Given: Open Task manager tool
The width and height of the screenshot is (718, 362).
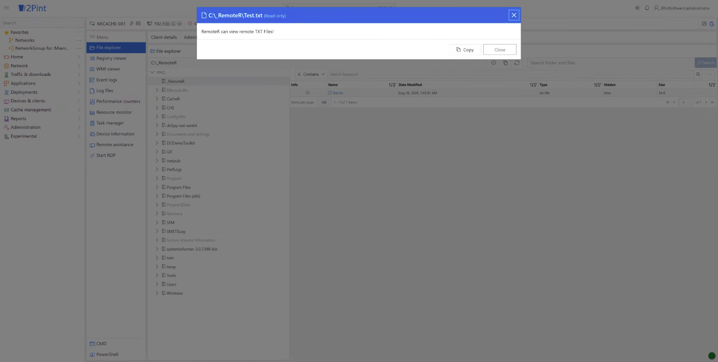Looking at the screenshot, I should 116,123.
